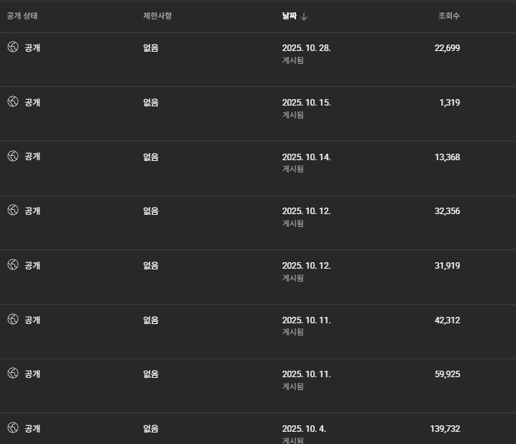Viewport: 516px width, 444px height.
Task: Click the 제한사항 column header
Action: click(157, 16)
